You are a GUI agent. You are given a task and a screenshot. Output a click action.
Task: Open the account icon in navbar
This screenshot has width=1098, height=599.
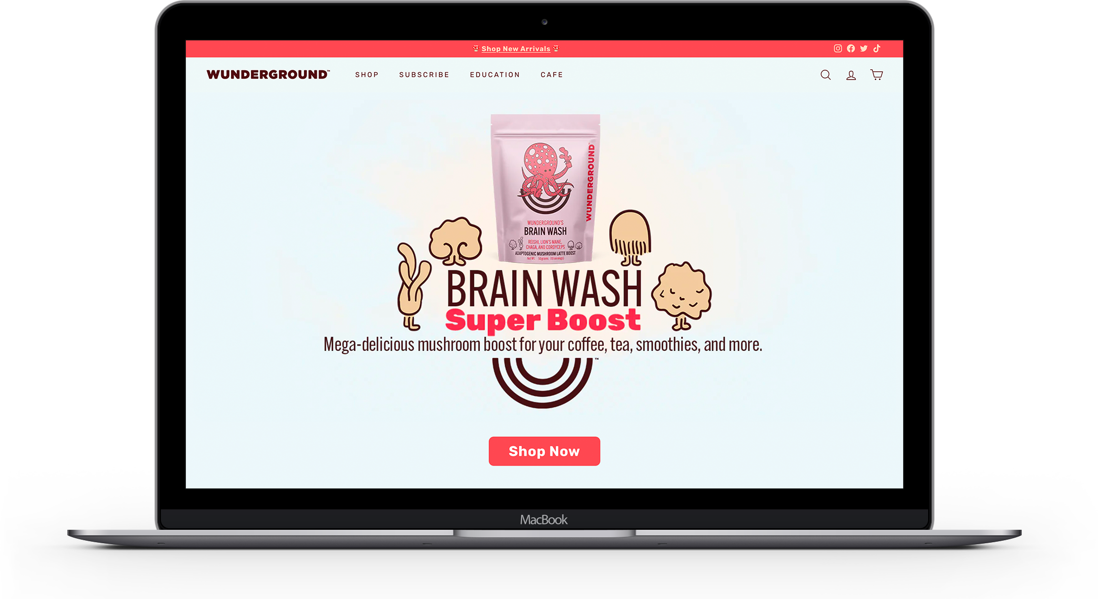pyautogui.click(x=850, y=75)
